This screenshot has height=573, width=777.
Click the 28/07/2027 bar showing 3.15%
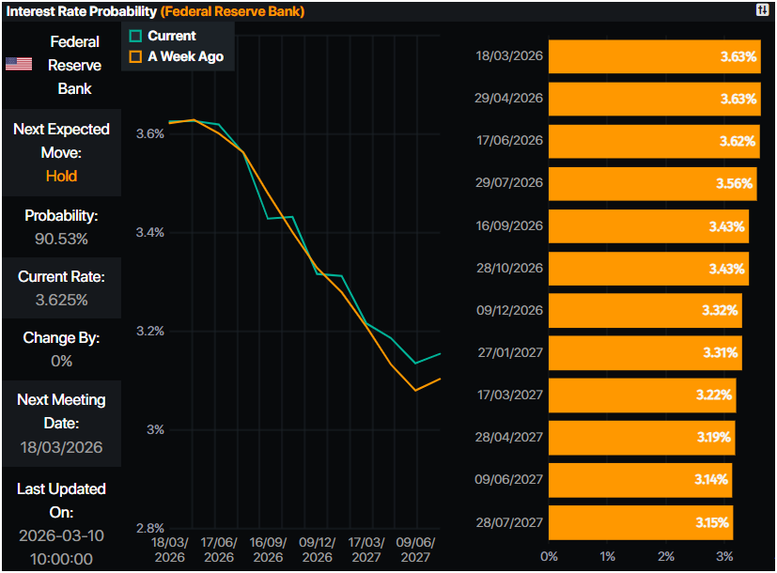click(x=641, y=521)
